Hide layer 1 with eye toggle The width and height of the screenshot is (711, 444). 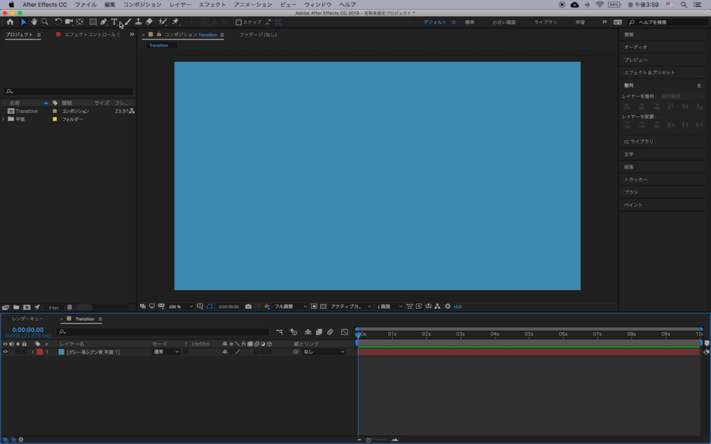click(6, 352)
